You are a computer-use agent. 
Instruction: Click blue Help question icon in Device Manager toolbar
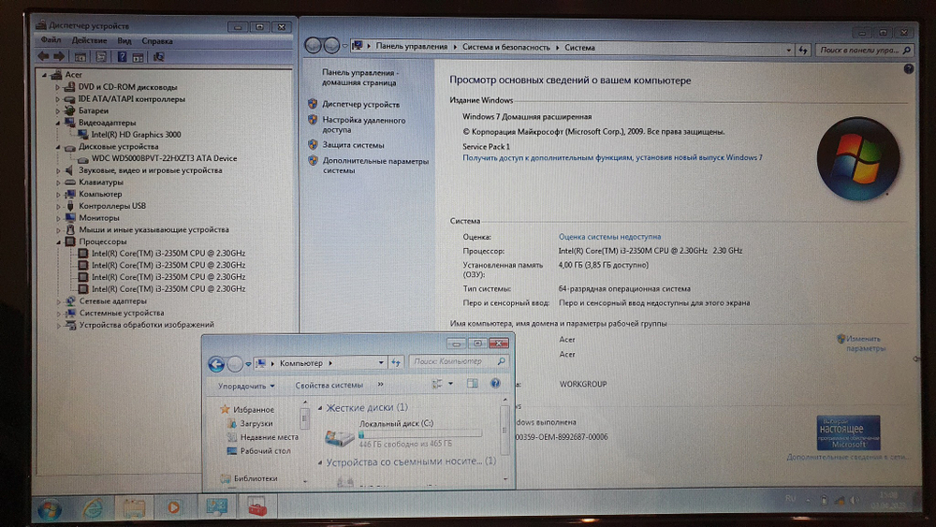(x=122, y=57)
